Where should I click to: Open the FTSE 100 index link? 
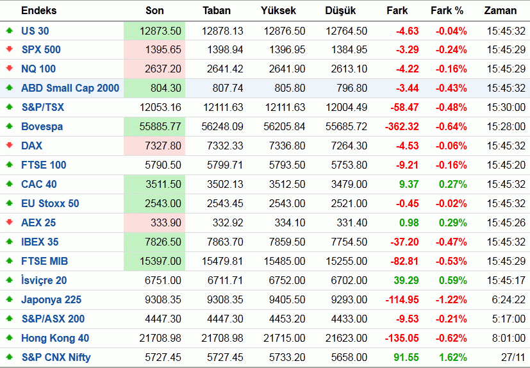[x=44, y=165]
